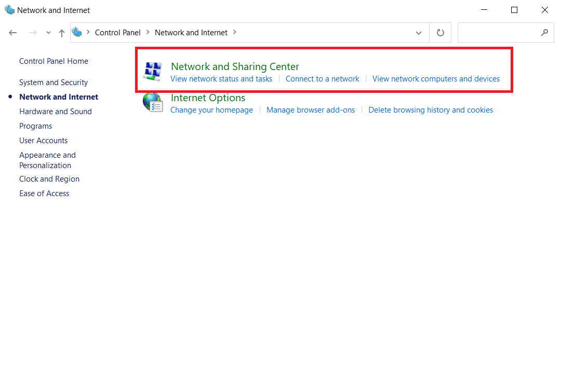
Task: Refresh the Control Panel view
Action: (x=440, y=33)
